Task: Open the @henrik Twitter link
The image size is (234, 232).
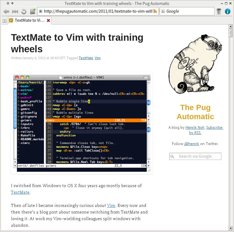Action: tap(191, 144)
